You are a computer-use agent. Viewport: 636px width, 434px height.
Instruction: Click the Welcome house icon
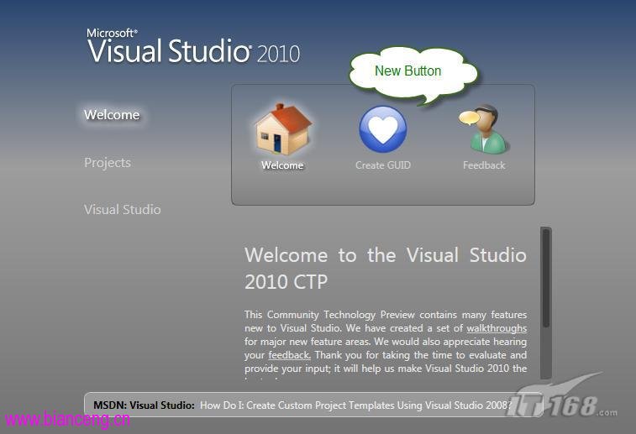[x=283, y=130]
